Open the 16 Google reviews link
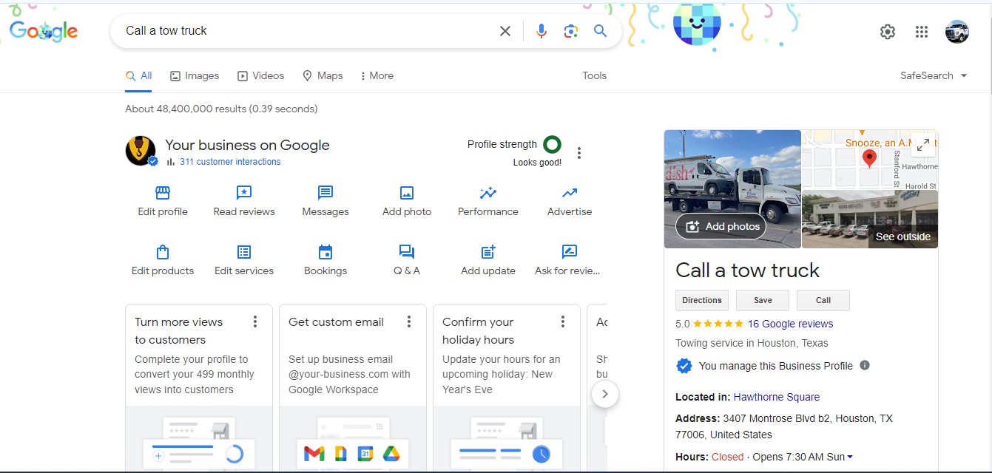 tap(790, 324)
